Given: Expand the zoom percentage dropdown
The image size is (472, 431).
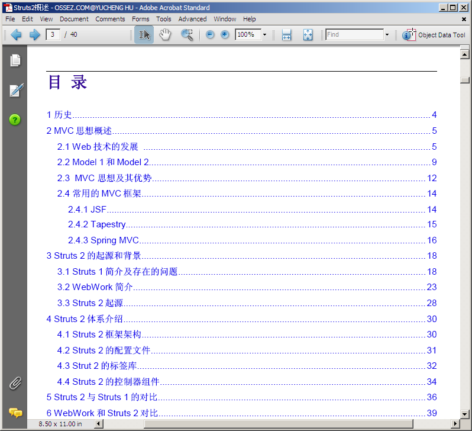Looking at the screenshot, I should (264, 35).
